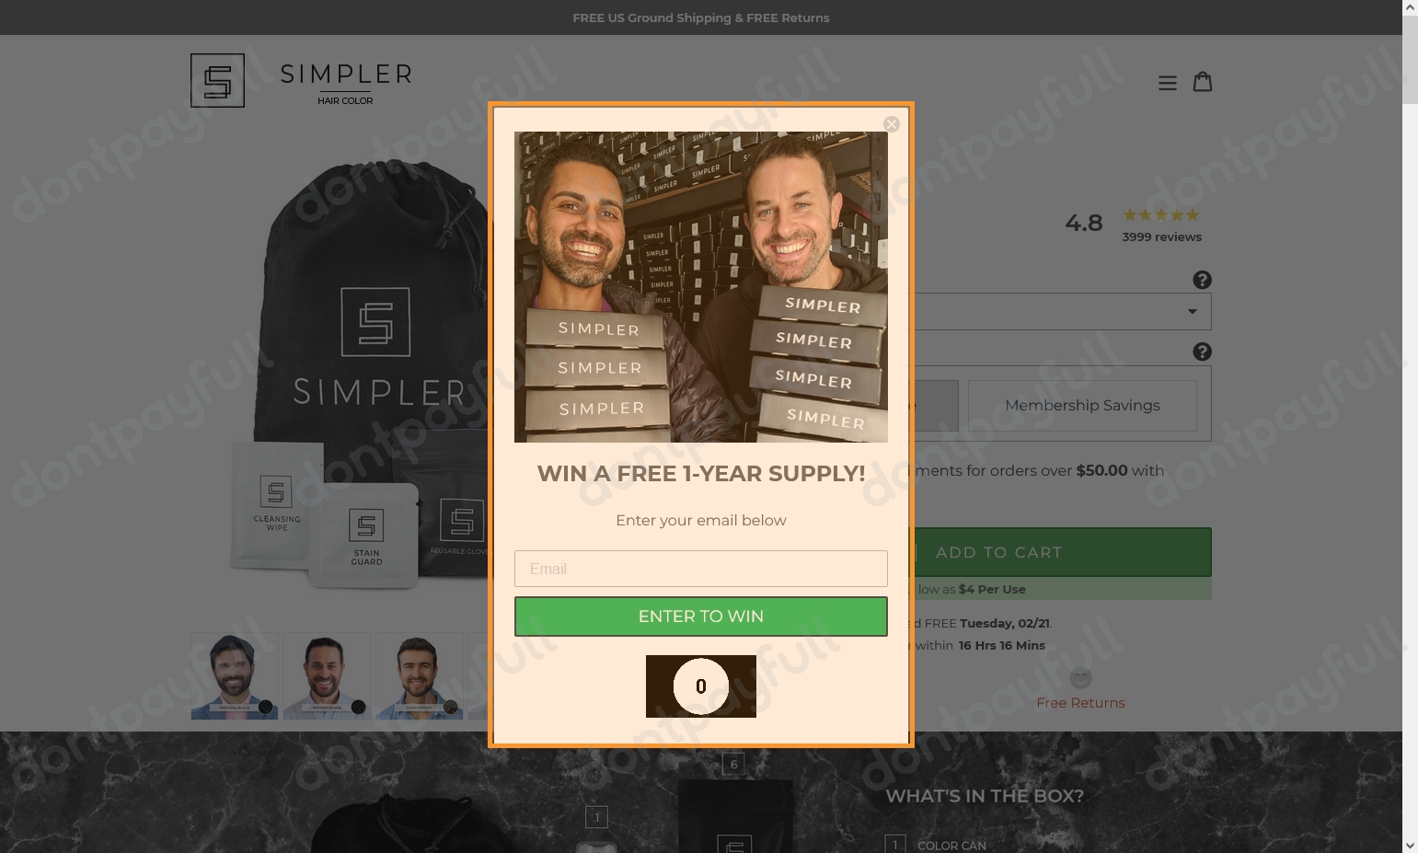
Task: Click the vertical page scrollbar
Action: click(x=1410, y=426)
